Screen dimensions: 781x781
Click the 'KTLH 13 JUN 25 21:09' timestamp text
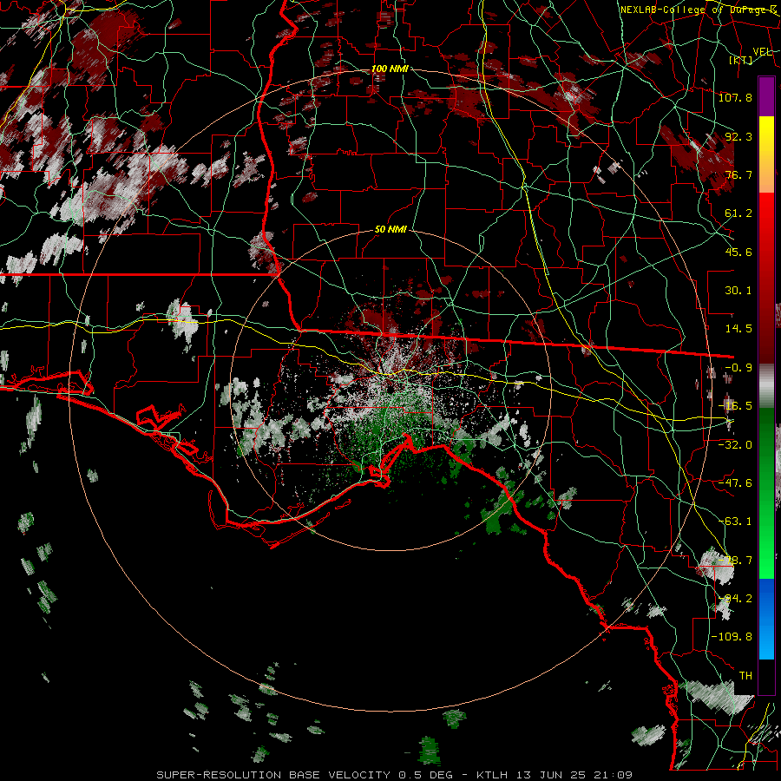[555, 775]
